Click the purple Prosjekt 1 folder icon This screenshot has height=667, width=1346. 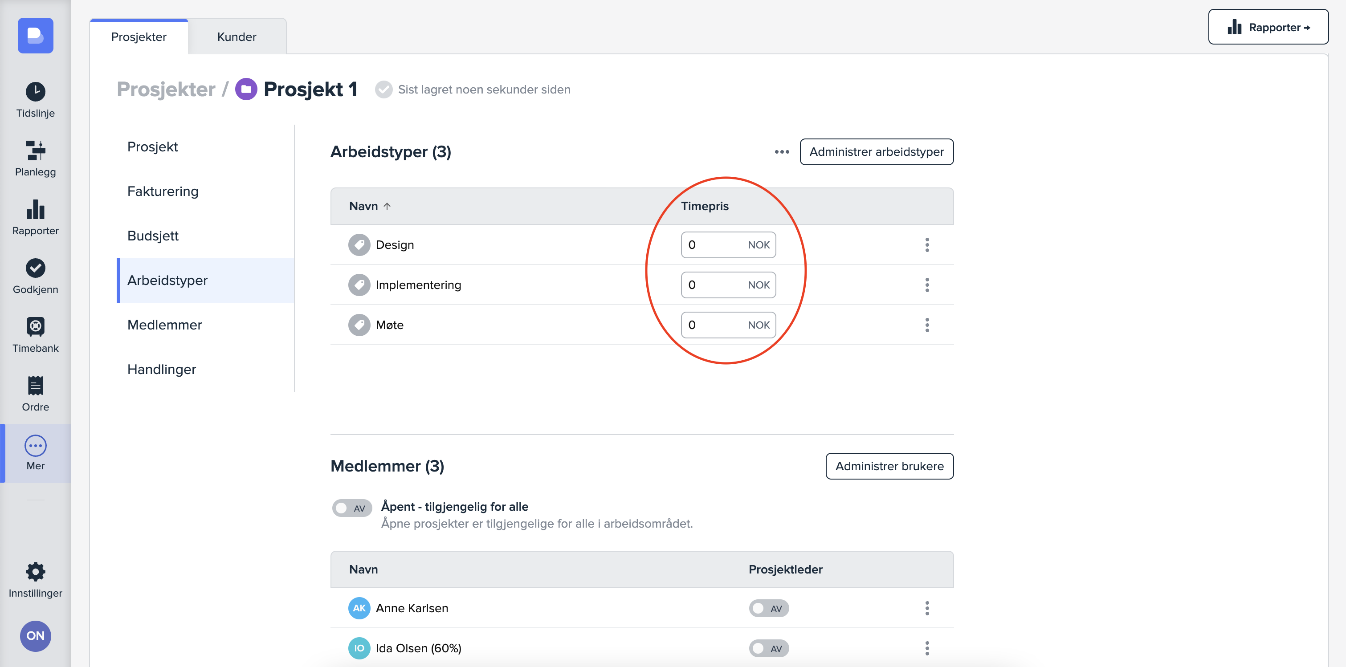(x=246, y=89)
